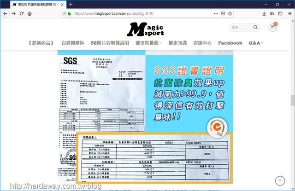Click the Magic Sport logo

click(x=146, y=29)
